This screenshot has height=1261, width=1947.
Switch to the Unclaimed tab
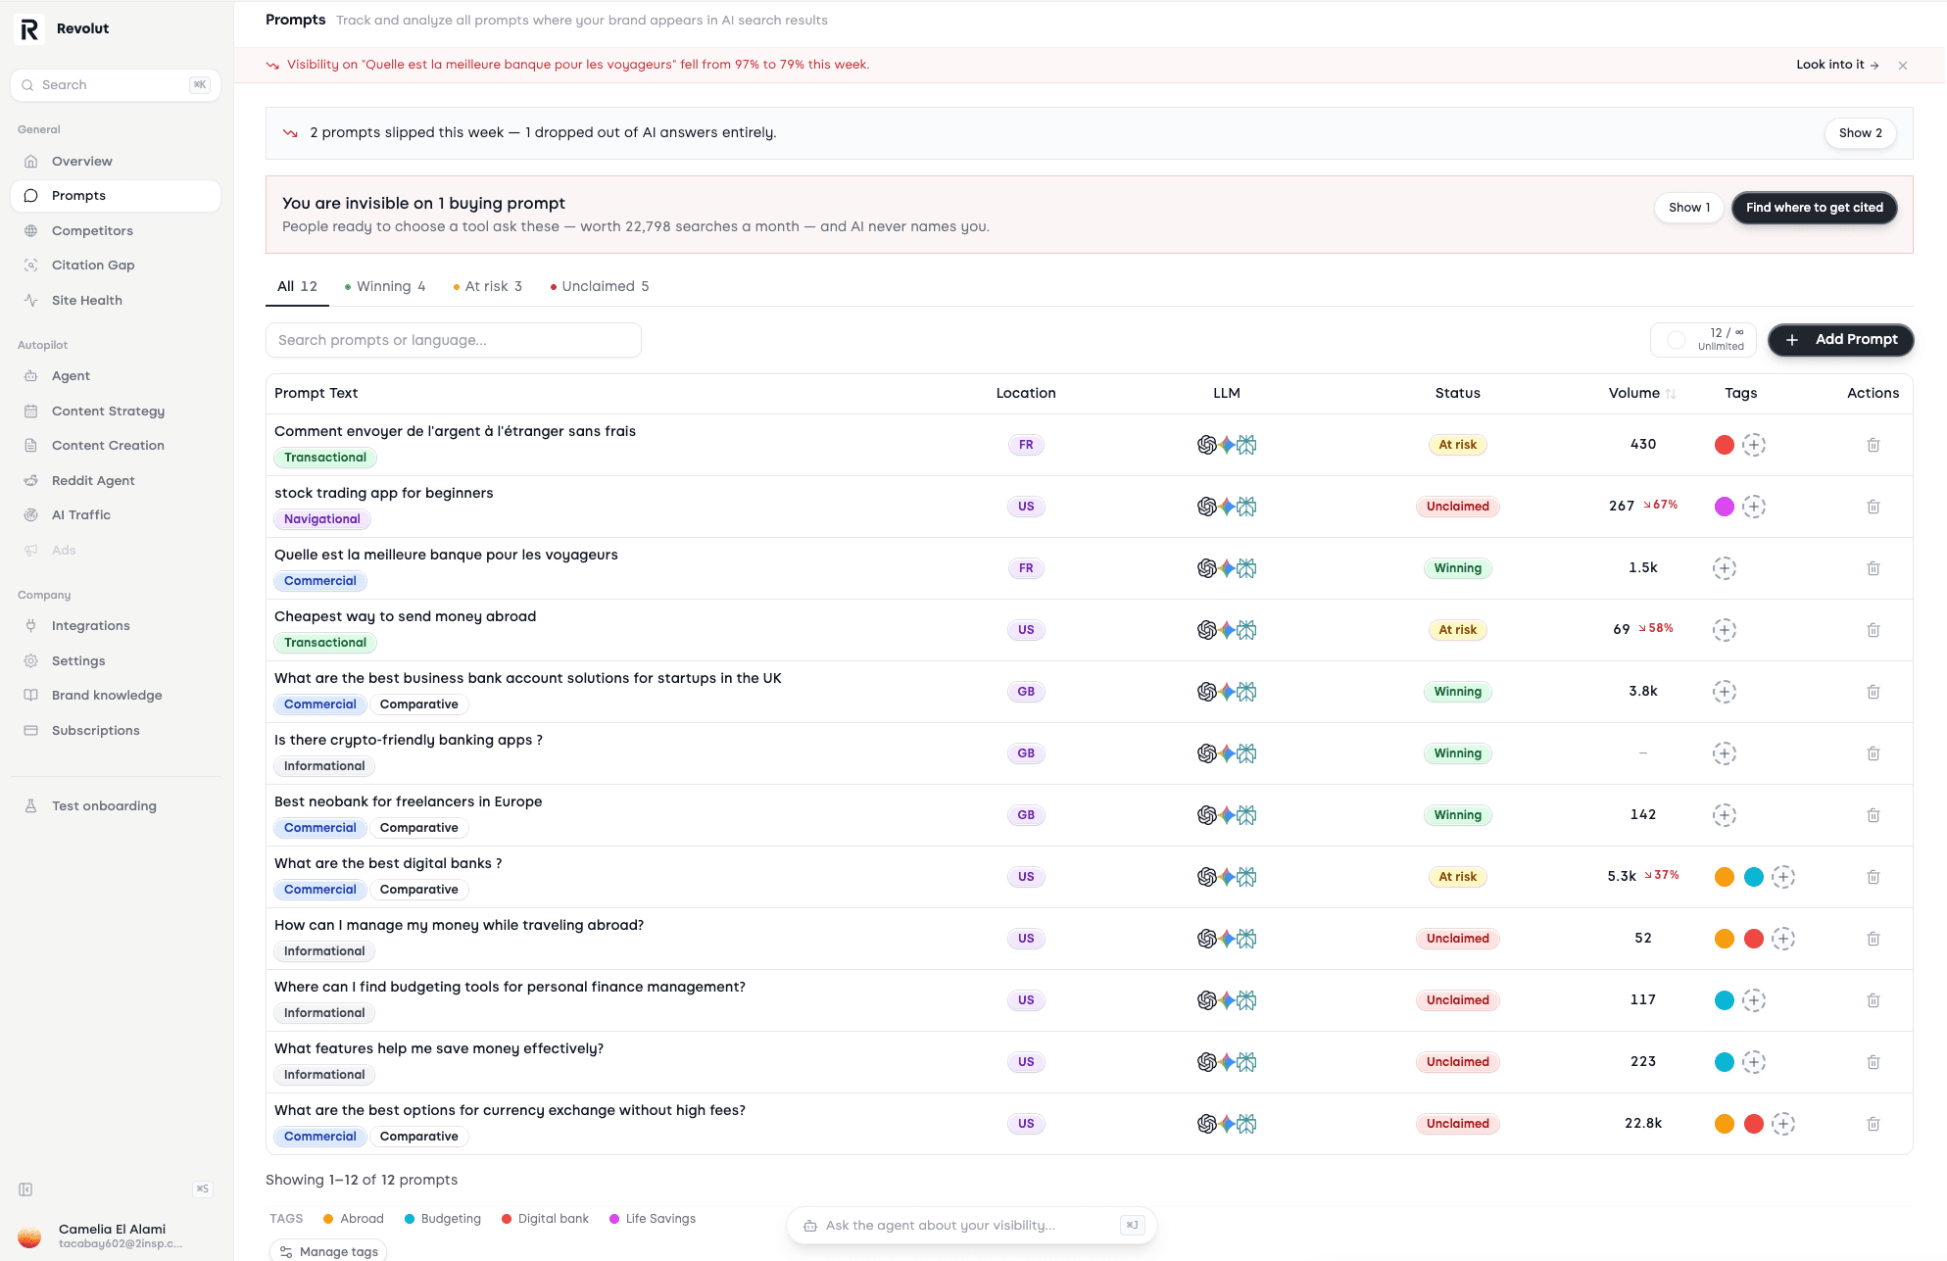[x=600, y=287]
